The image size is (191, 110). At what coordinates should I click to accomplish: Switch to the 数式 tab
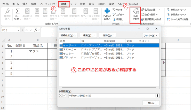64,4
